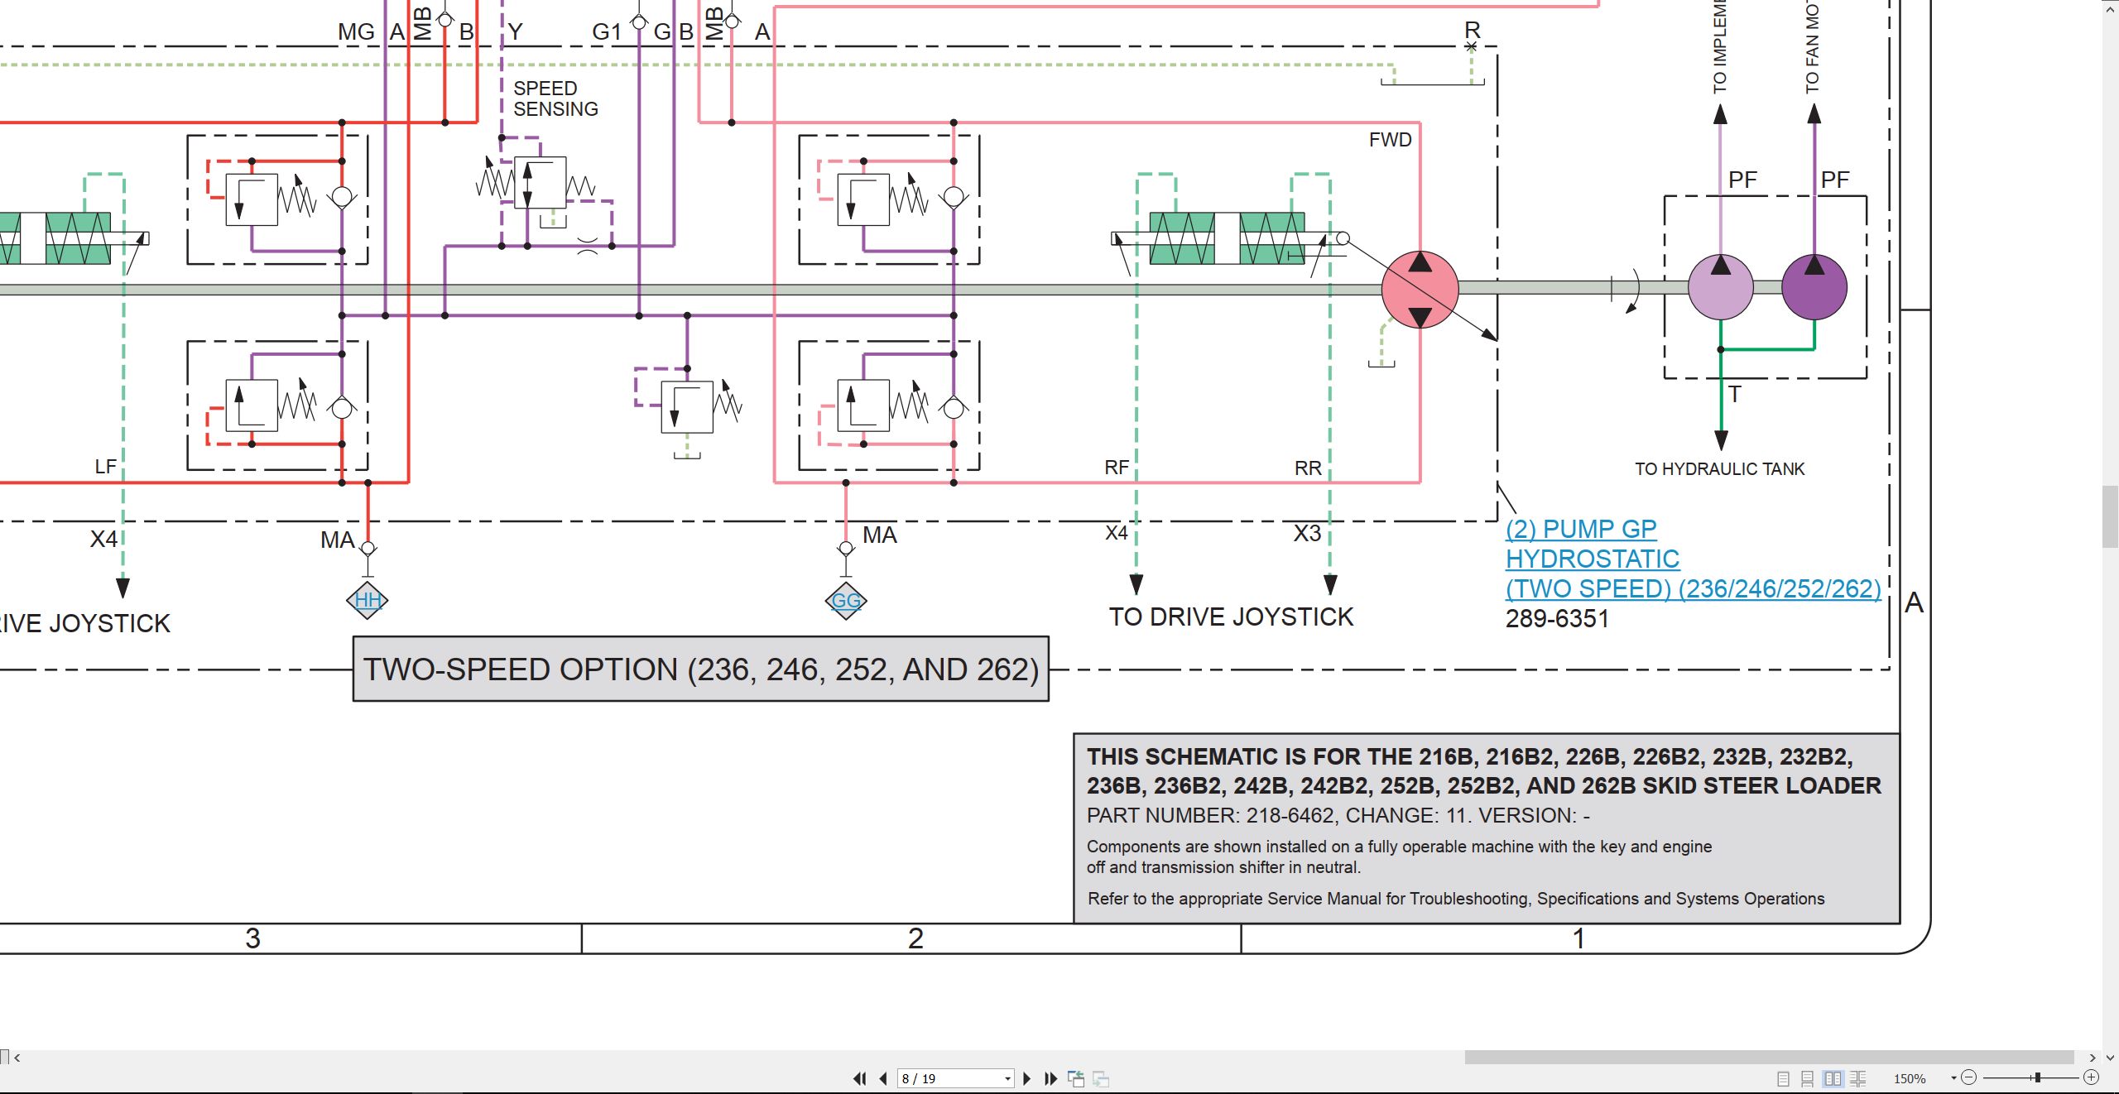This screenshot has width=2119, height=1094.
Task: Click the grid column number 2
Action: click(915, 938)
